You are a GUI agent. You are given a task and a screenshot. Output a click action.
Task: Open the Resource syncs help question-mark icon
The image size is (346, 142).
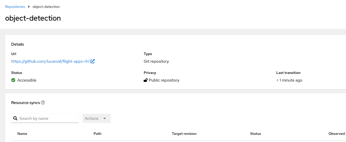pos(43,102)
